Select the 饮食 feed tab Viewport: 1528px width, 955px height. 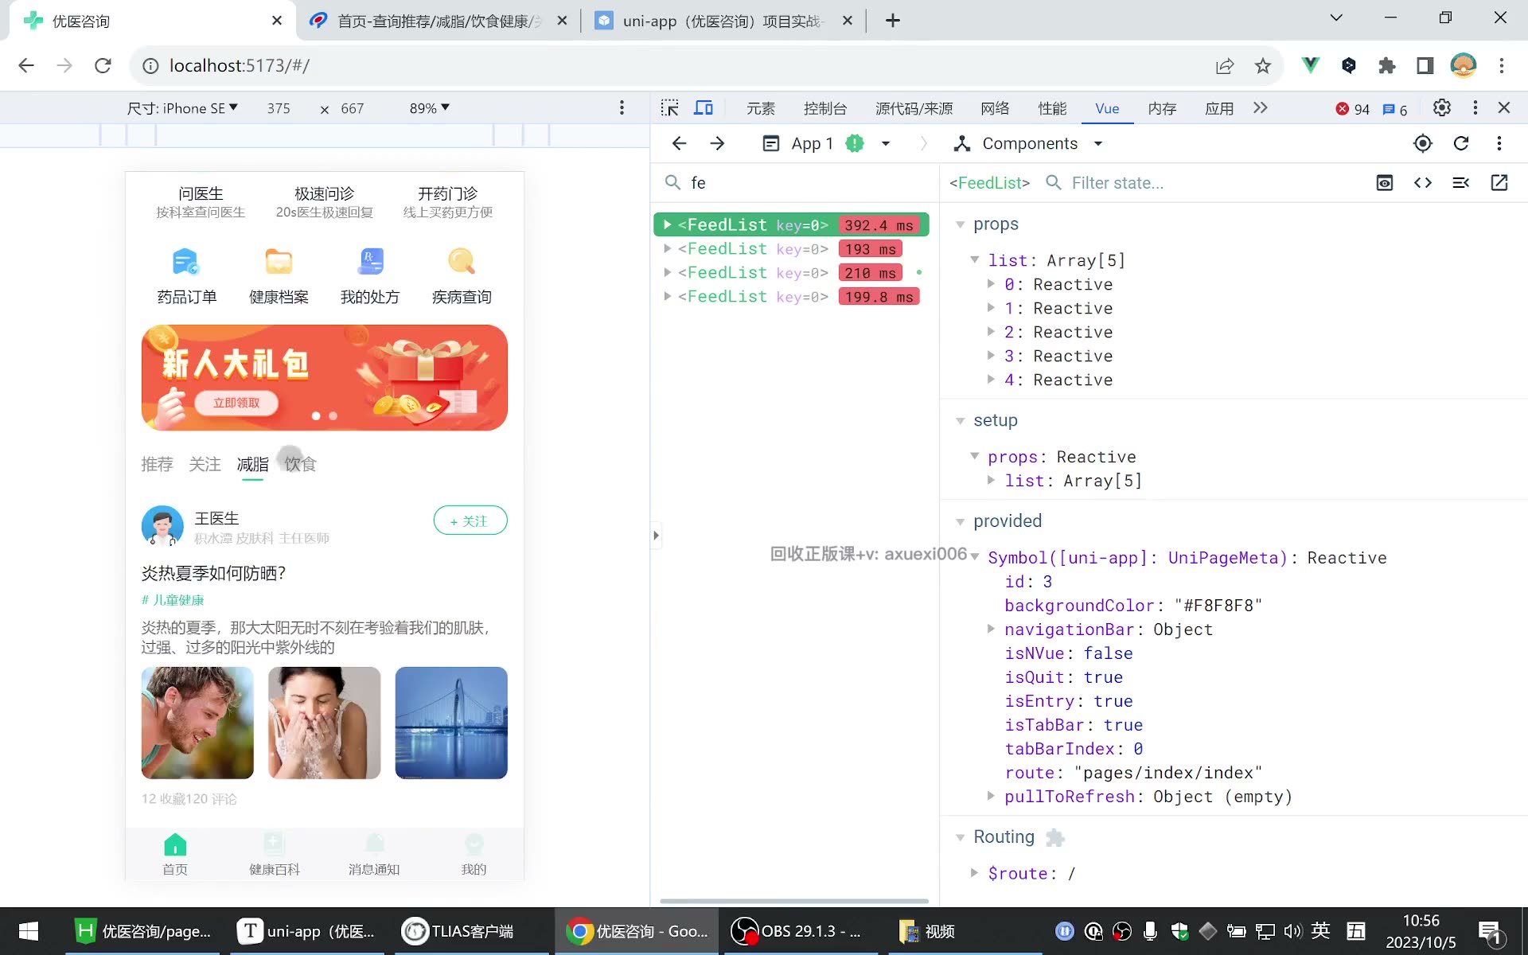pyautogui.click(x=300, y=464)
